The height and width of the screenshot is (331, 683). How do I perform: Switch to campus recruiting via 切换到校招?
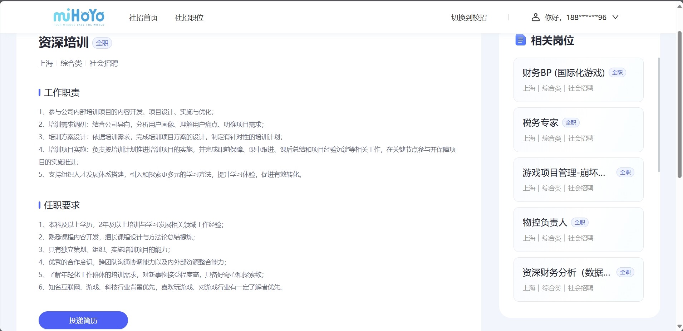pos(469,18)
